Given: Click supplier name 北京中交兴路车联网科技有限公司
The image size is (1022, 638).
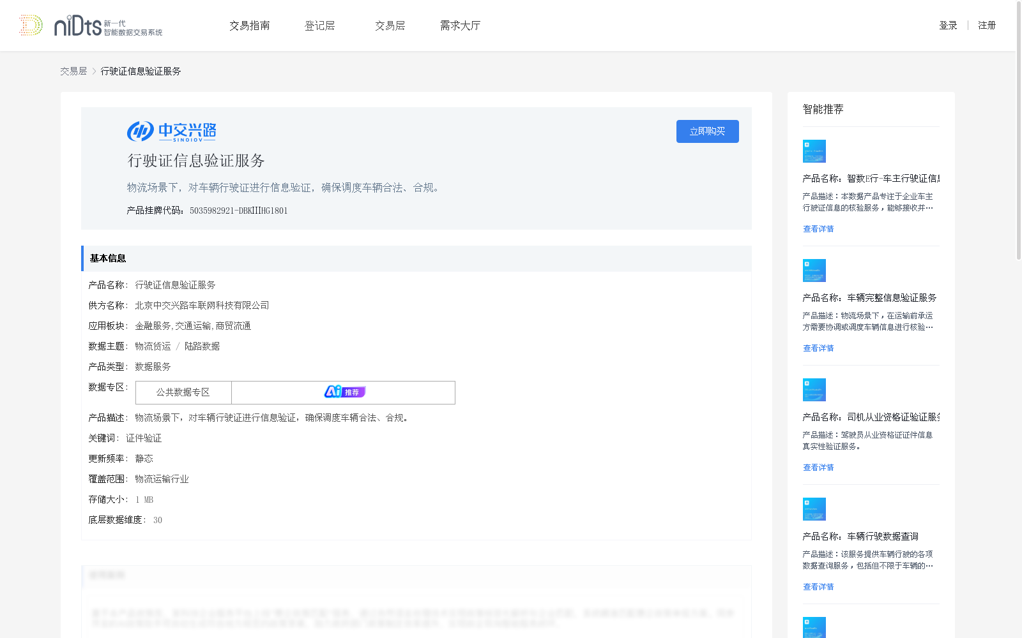Looking at the screenshot, I should [202, 306].
